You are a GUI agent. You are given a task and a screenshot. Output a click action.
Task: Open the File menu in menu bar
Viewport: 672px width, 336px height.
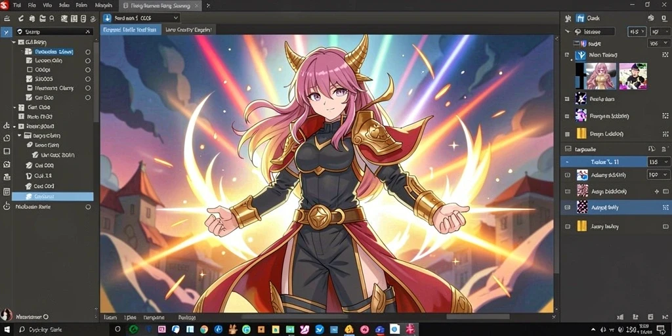[x=31, y=5]
